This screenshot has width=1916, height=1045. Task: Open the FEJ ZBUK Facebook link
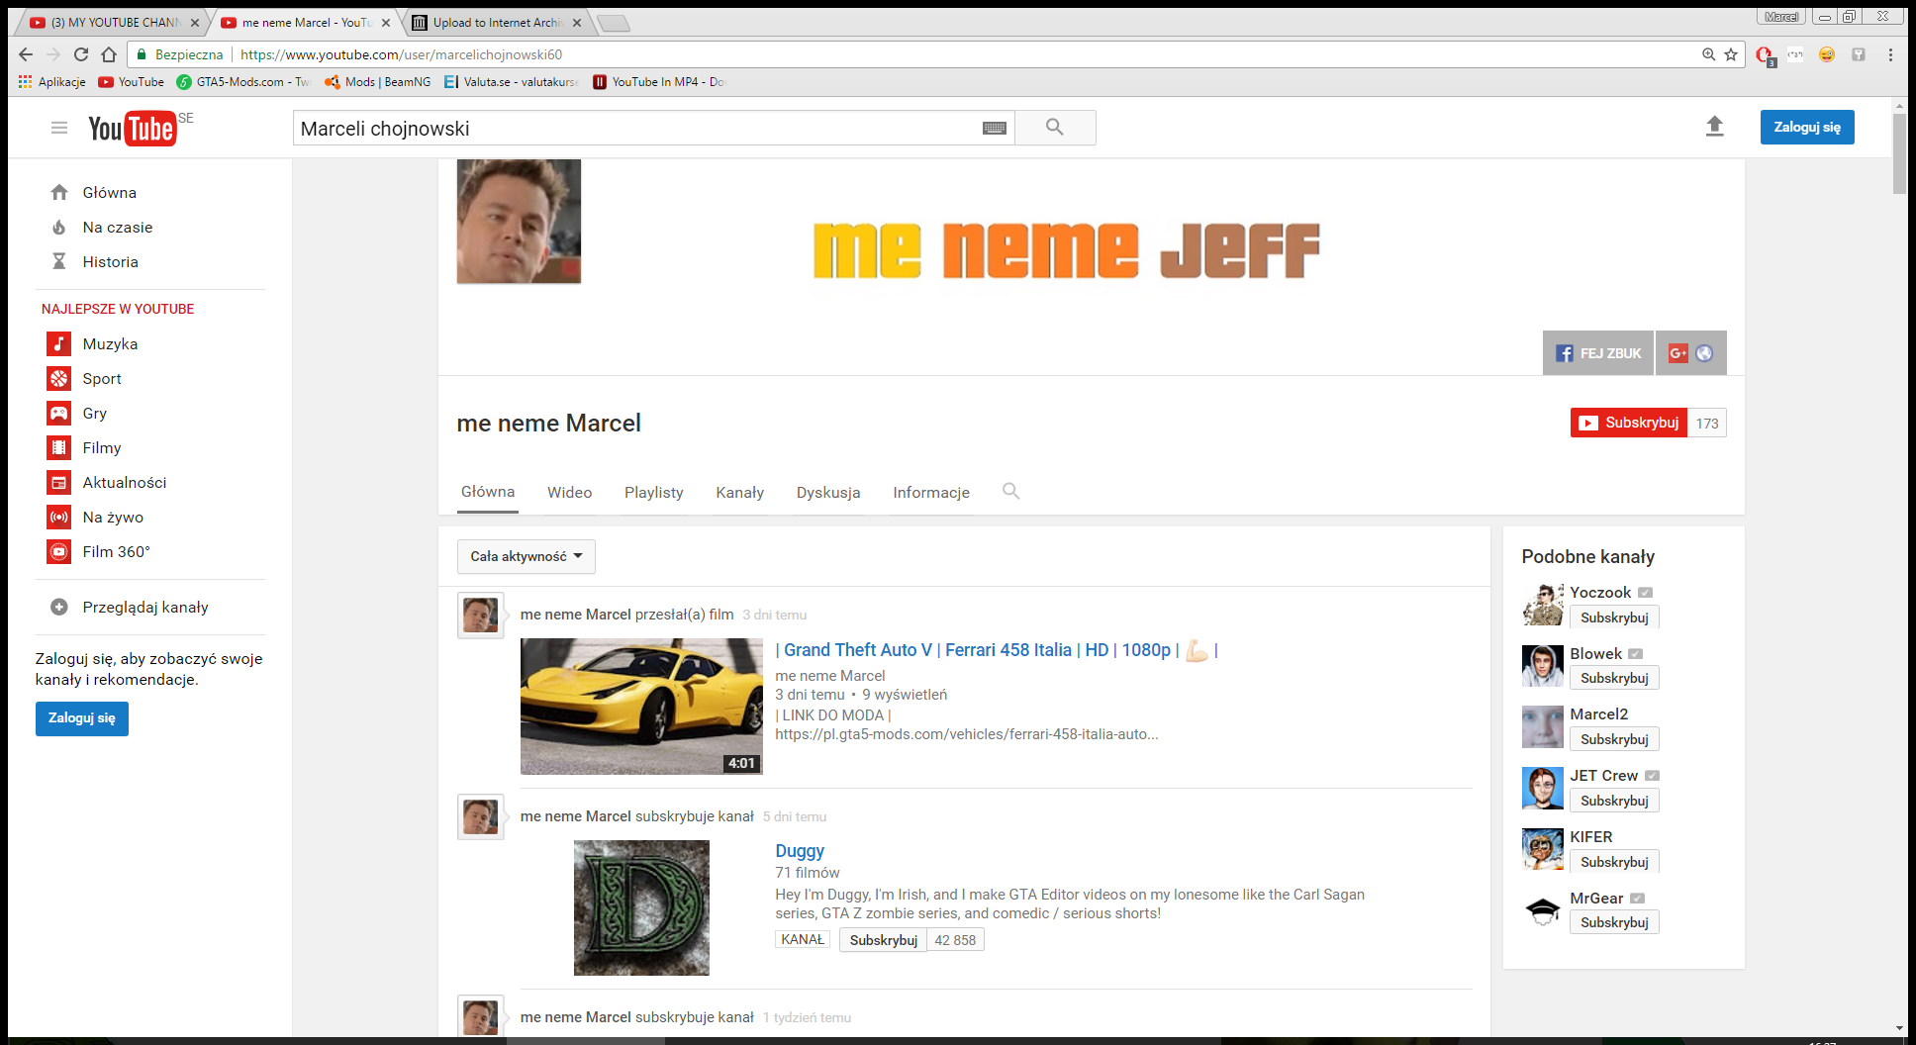[x=1598, y=353]
